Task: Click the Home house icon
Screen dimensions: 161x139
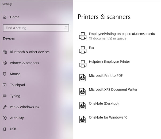Action: coord(5,17)
